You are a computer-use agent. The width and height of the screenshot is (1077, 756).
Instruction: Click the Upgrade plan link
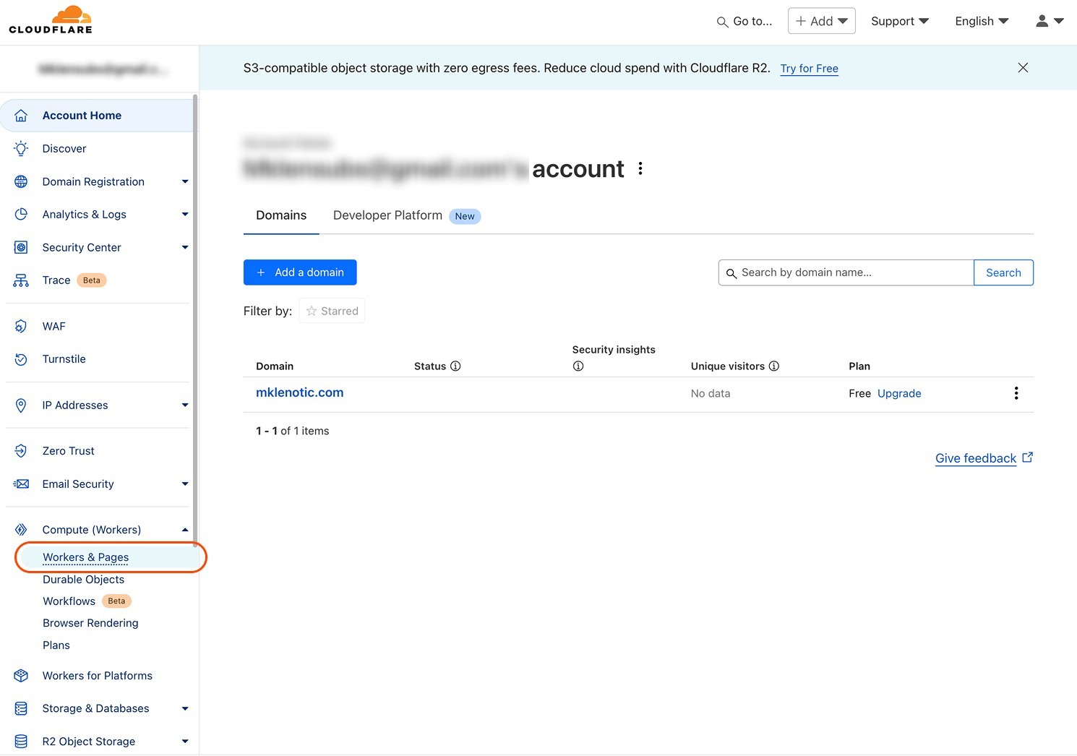coord(899,393)
